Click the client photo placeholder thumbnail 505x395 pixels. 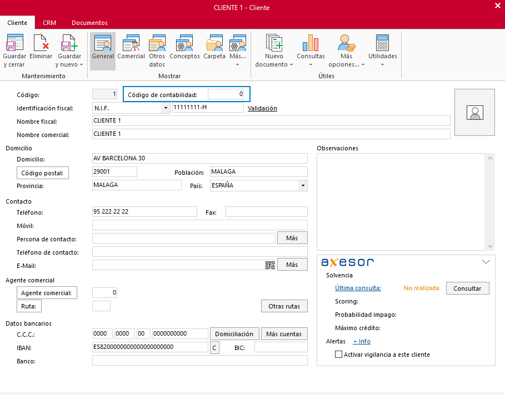[475, 113]
